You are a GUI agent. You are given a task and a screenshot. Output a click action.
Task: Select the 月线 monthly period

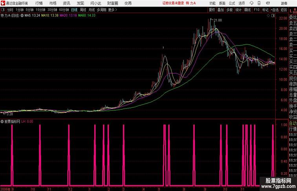92,10
